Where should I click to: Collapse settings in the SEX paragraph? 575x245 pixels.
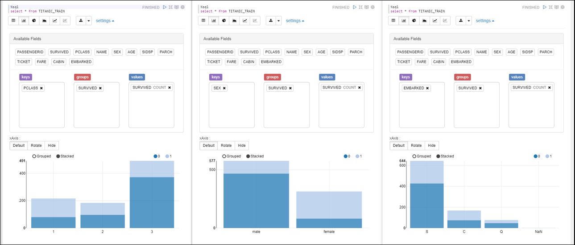tap(295, 20)
